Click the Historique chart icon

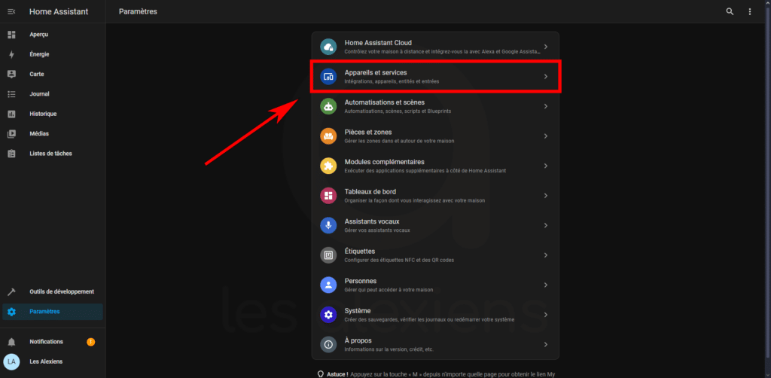pyautogui.click(x=12, y=114)
